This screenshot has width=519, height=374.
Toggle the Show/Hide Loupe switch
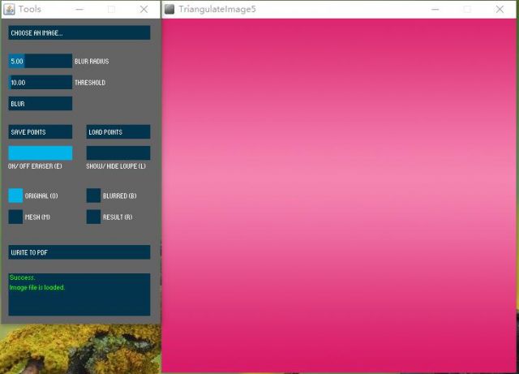coord(118,153)
